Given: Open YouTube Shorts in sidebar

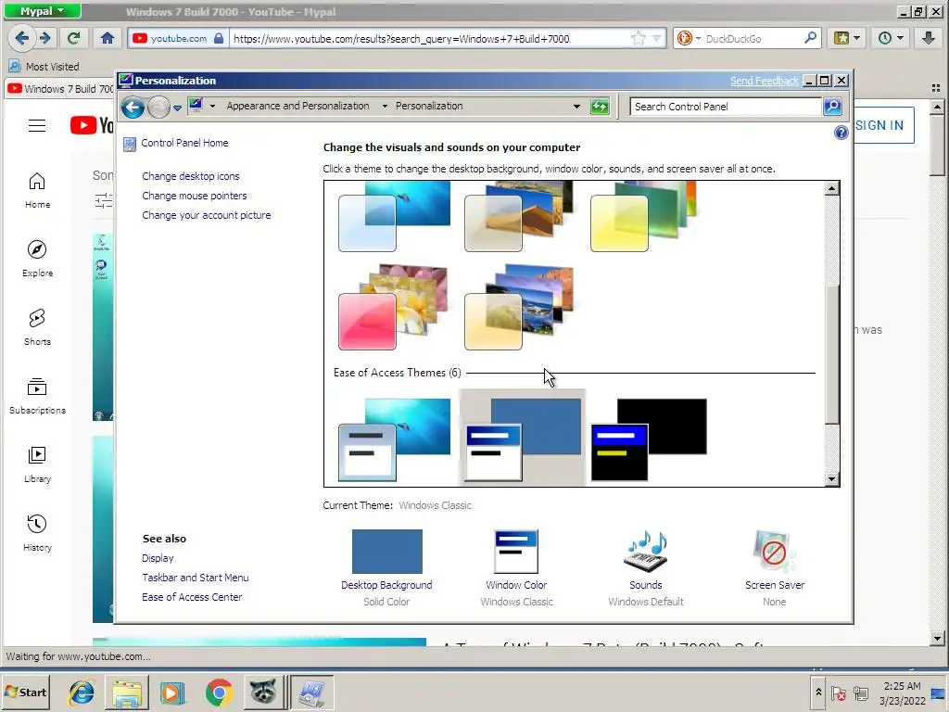Looking at the screenshot, I should tap(37, 327).
